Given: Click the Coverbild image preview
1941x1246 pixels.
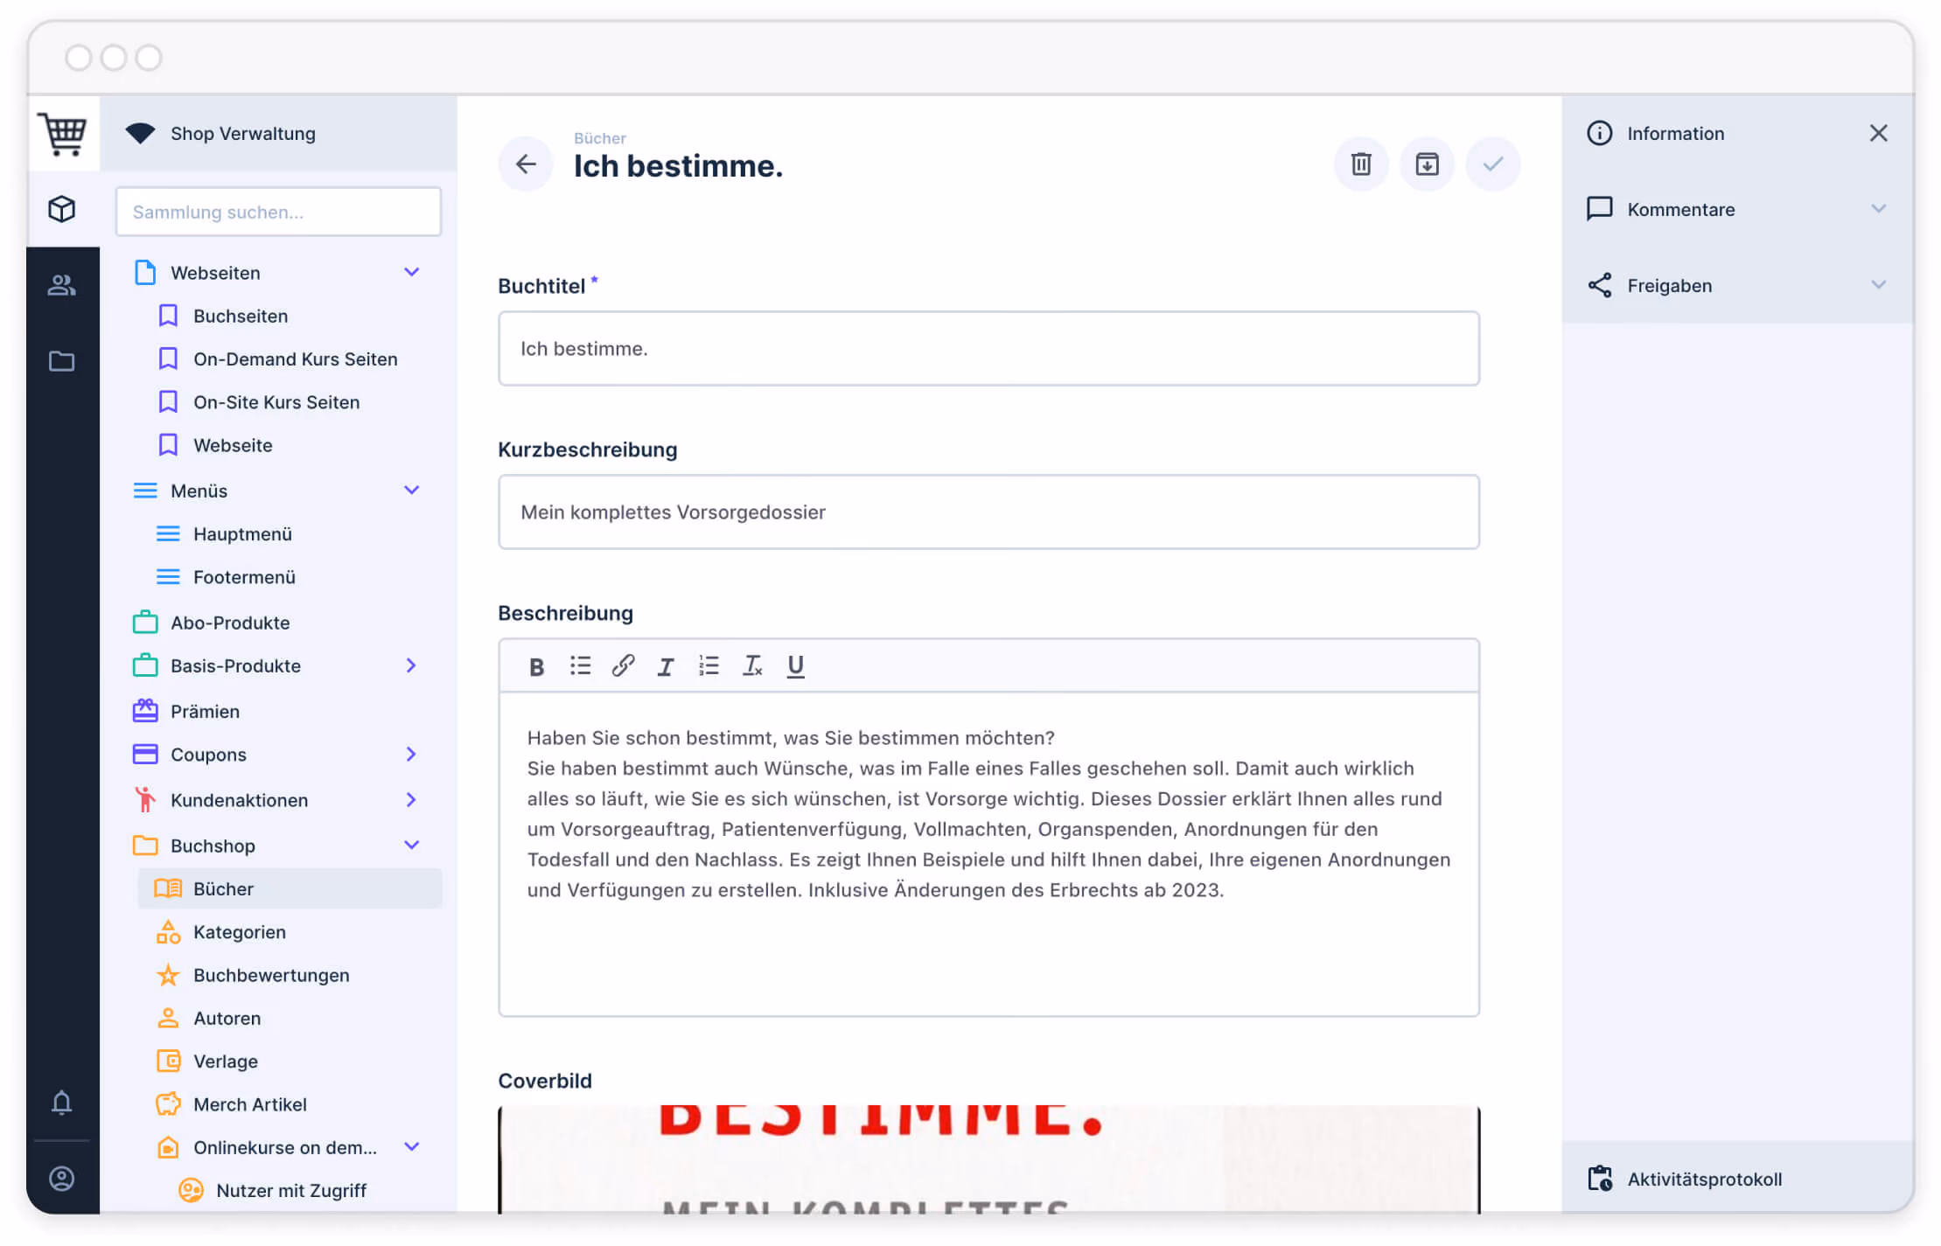Looking at the screenshot, I should 988,1159.
